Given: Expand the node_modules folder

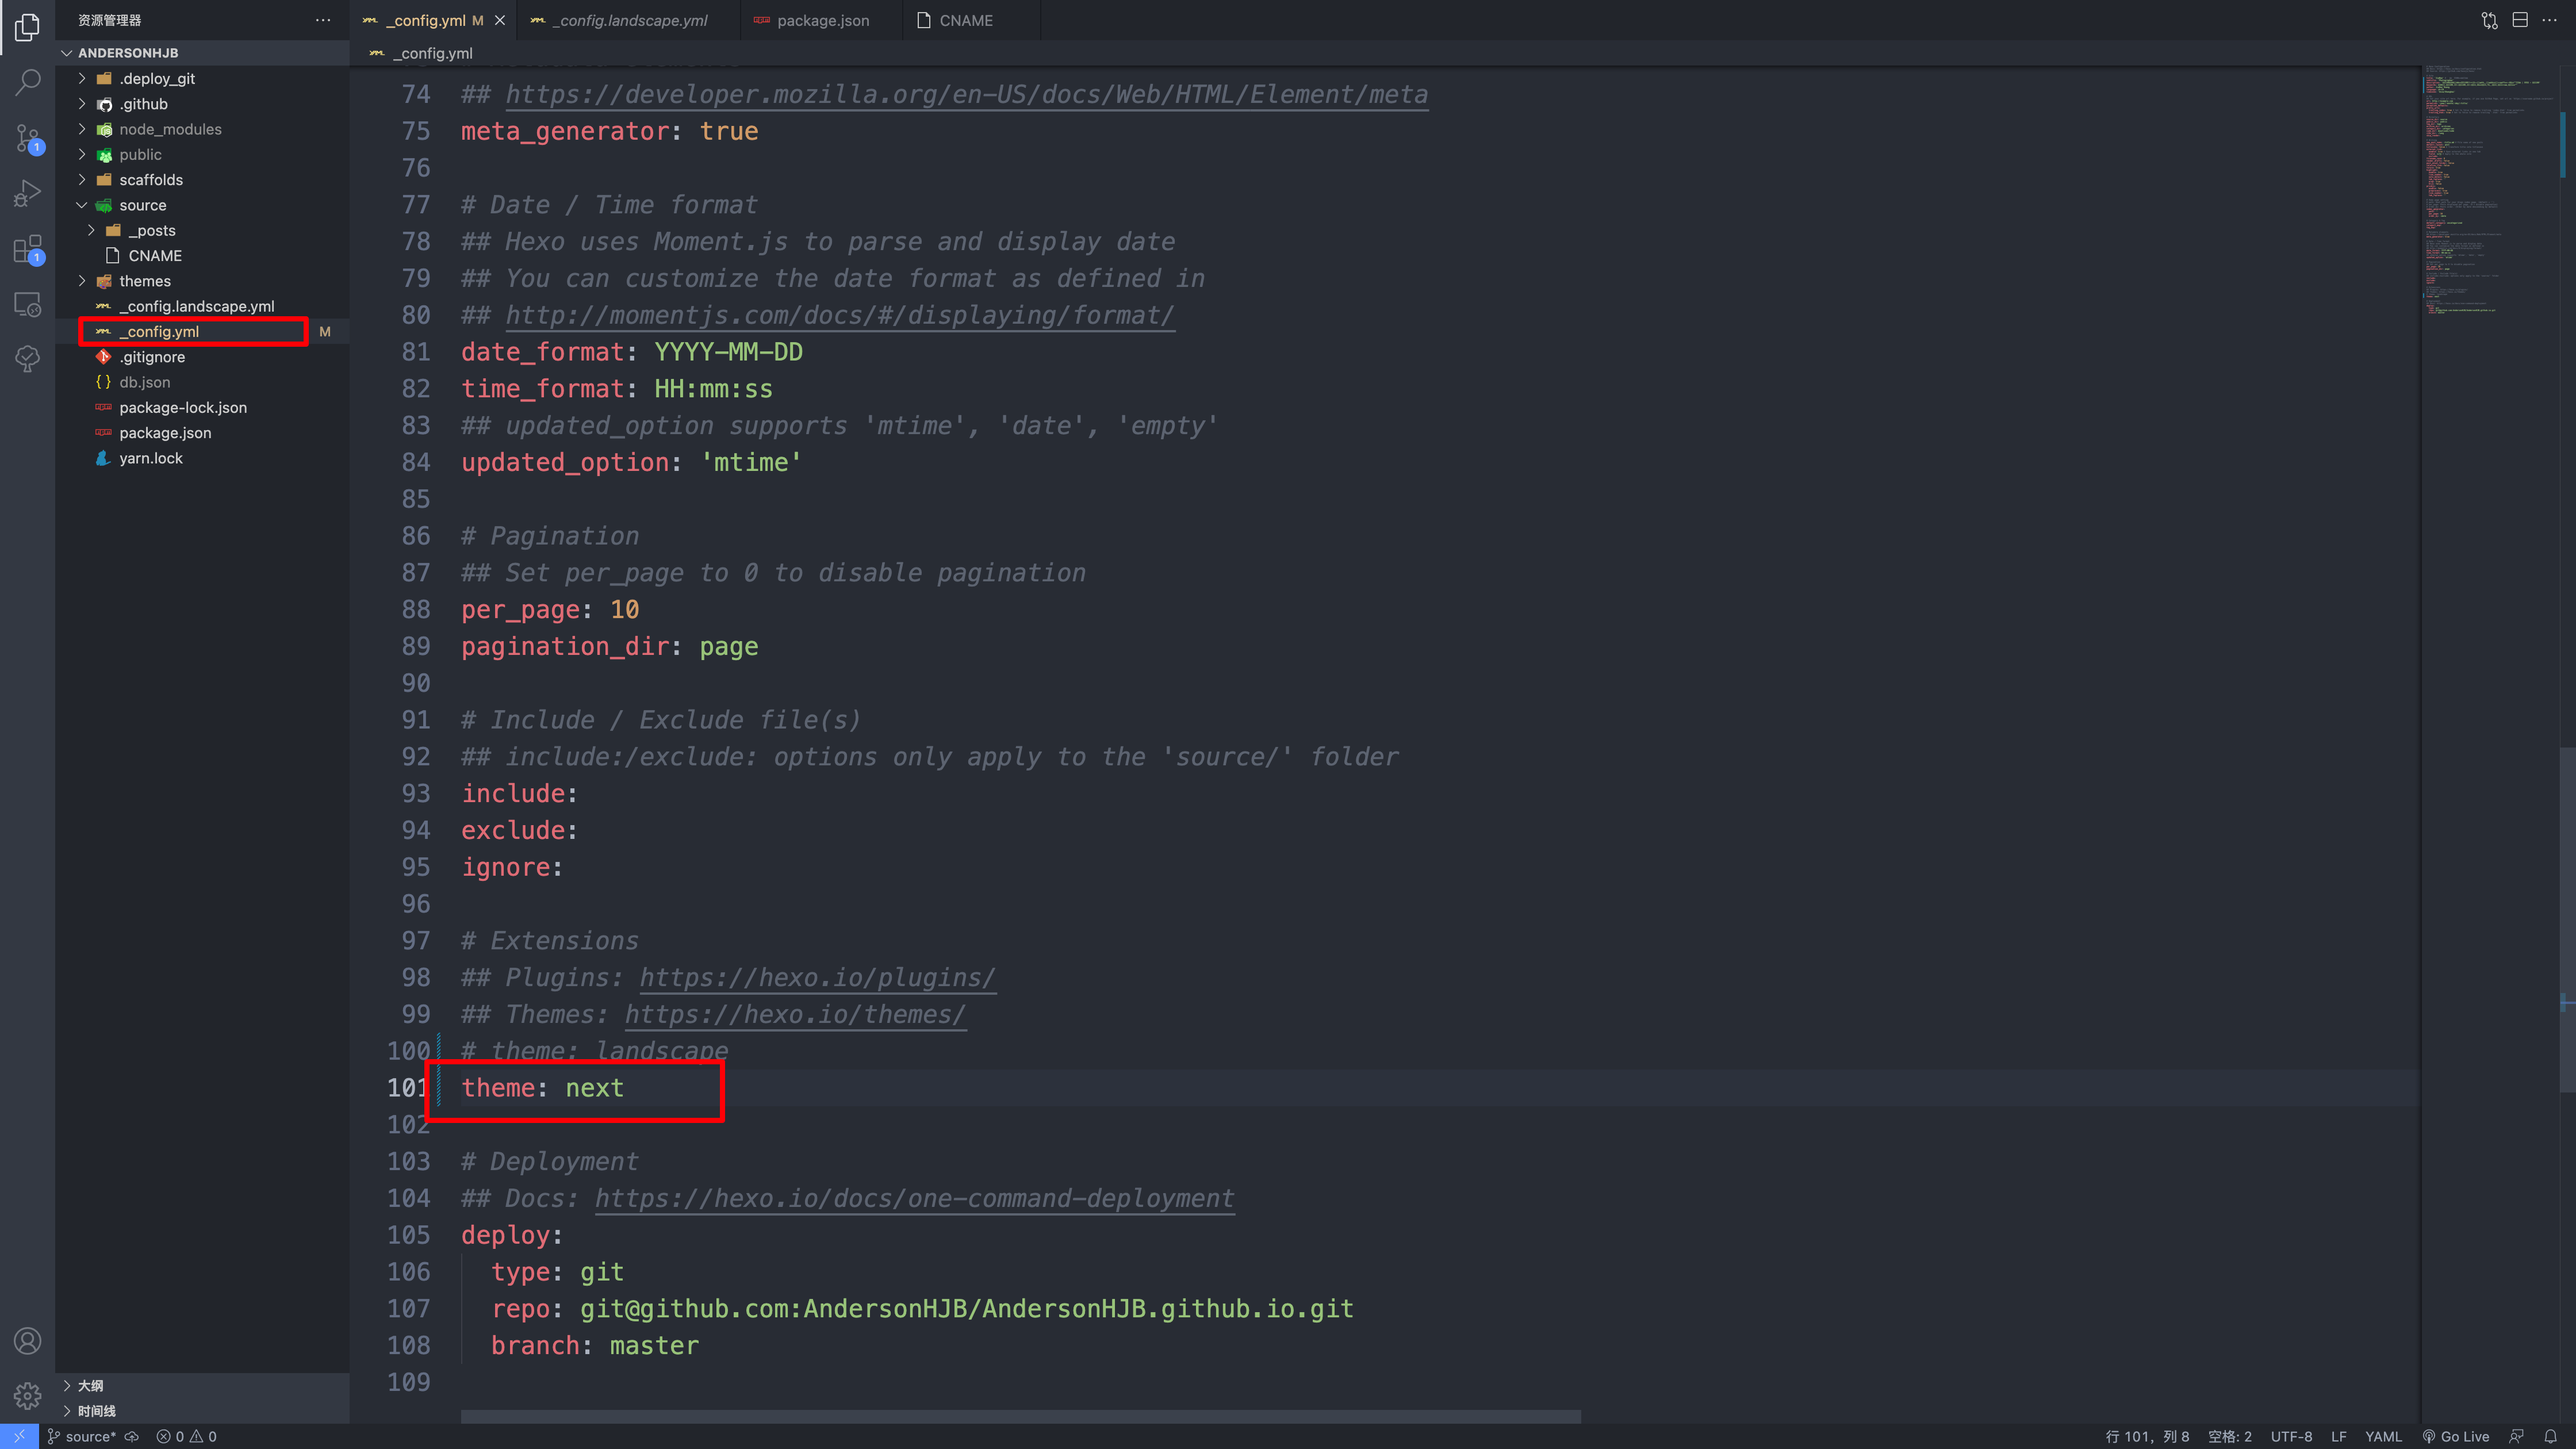Looking at the screenshot, I should (202, 129).
